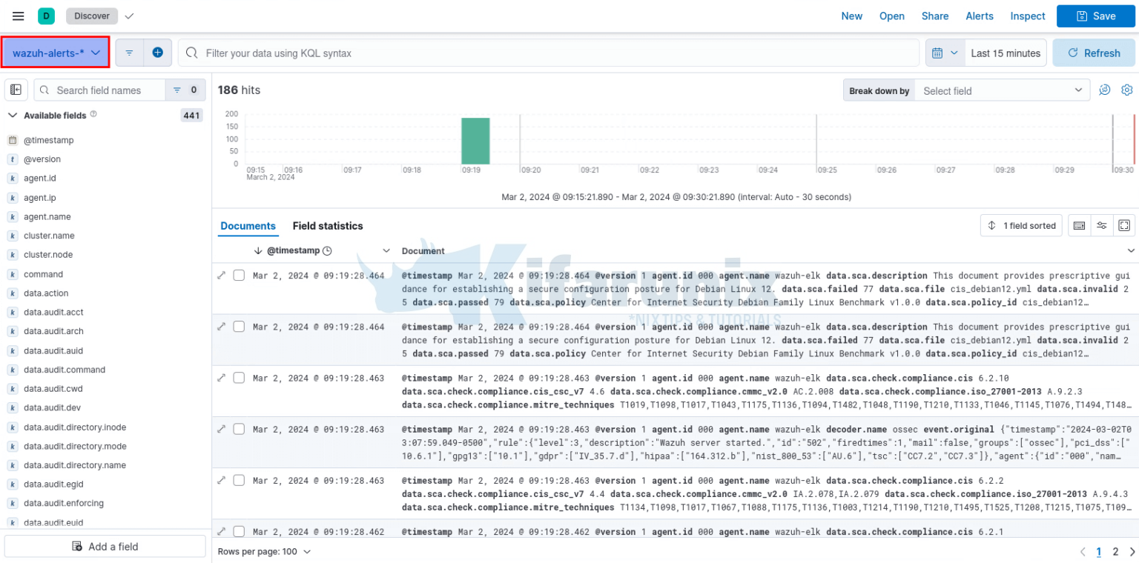Image resolution: width=1139 pixels, height=563 pixels.
Task: Enter fullscreen mode for the document table
Action: [1124, 225]
